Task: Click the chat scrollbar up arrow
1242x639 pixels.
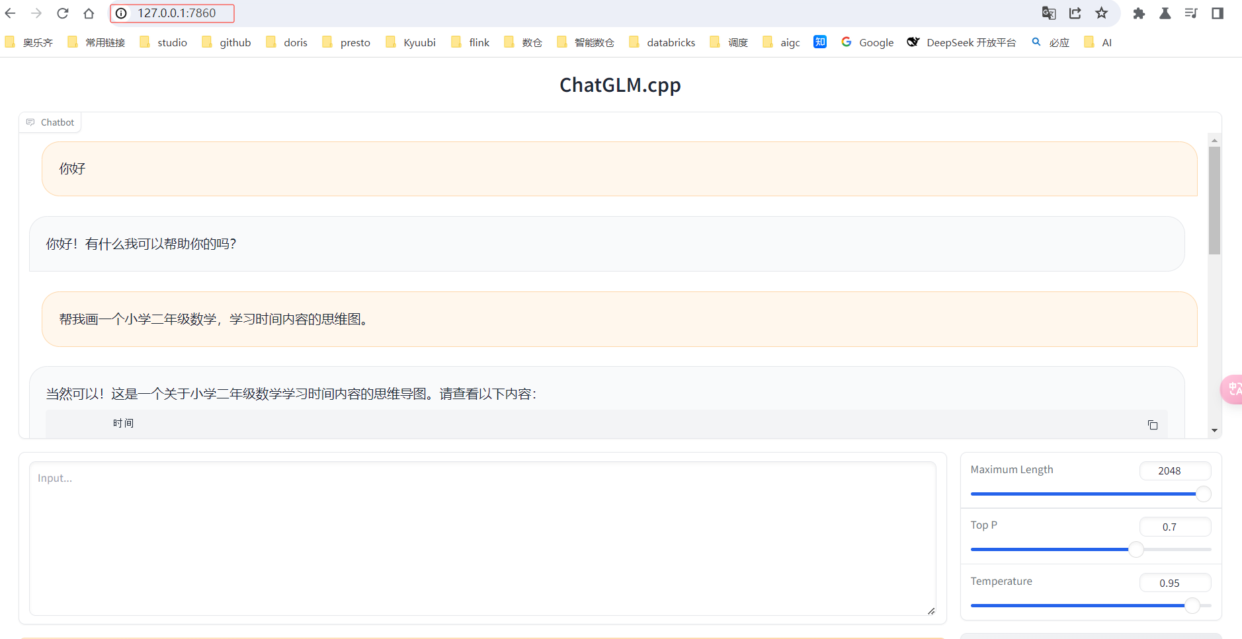Action: click(x=1214, y=140)
